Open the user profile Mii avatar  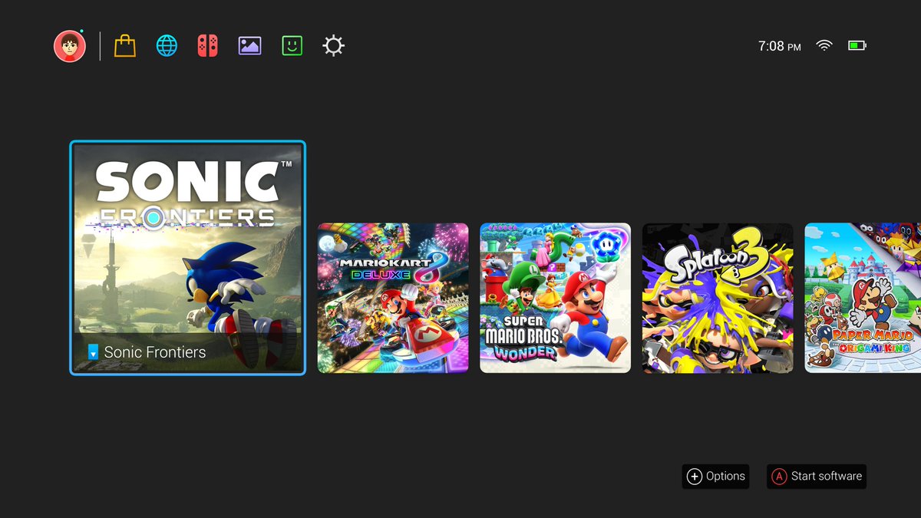tap(70, 46)
